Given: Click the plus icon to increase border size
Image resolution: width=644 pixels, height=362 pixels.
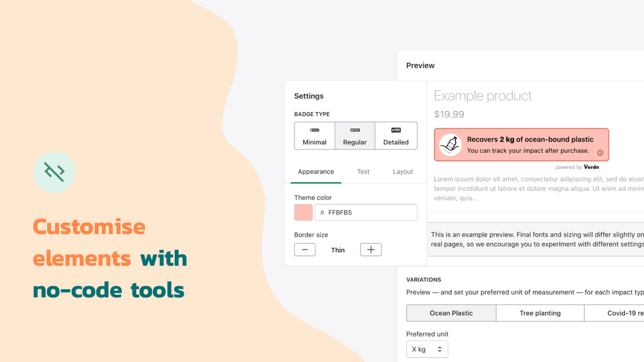Looking at the screenshot, I should point(371,249).
